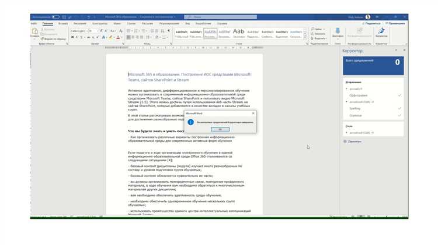Click Заменить (Replace) button
Viewport: 438px width, 245px height.
tap(318, 34)
